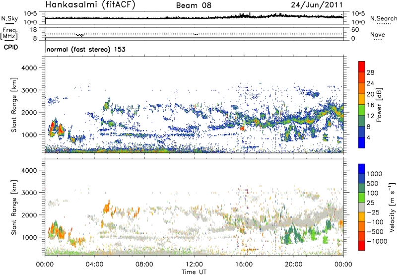Click the "-1000" label on velocity colorbar
Image resolution: width=397 pixels, height=275 pixels.
coord(377,241)
